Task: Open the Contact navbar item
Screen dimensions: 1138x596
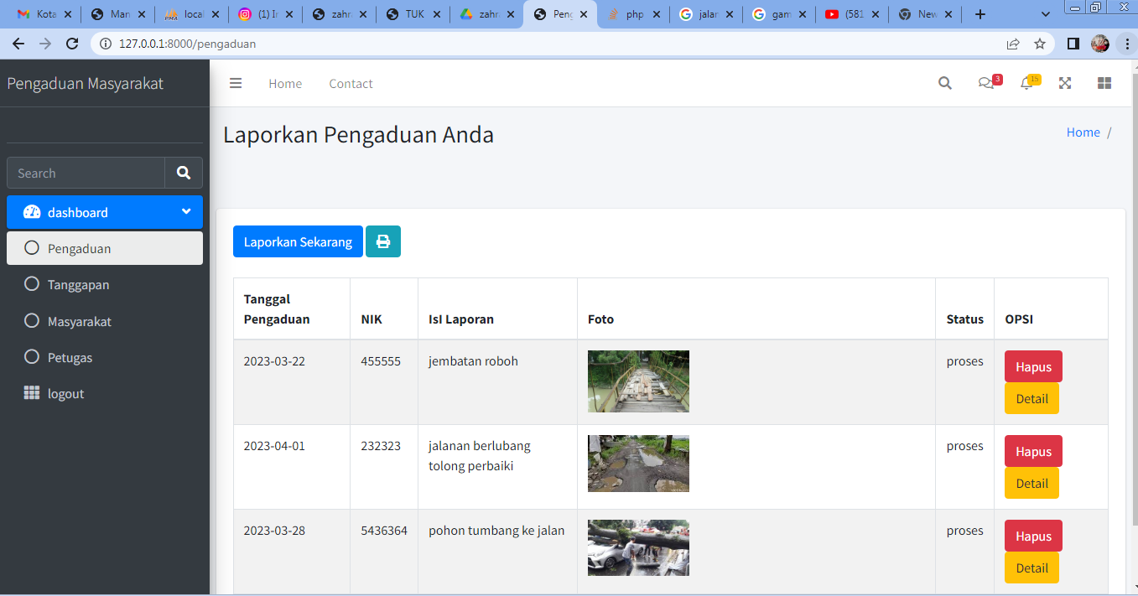Action: (351, 83)
